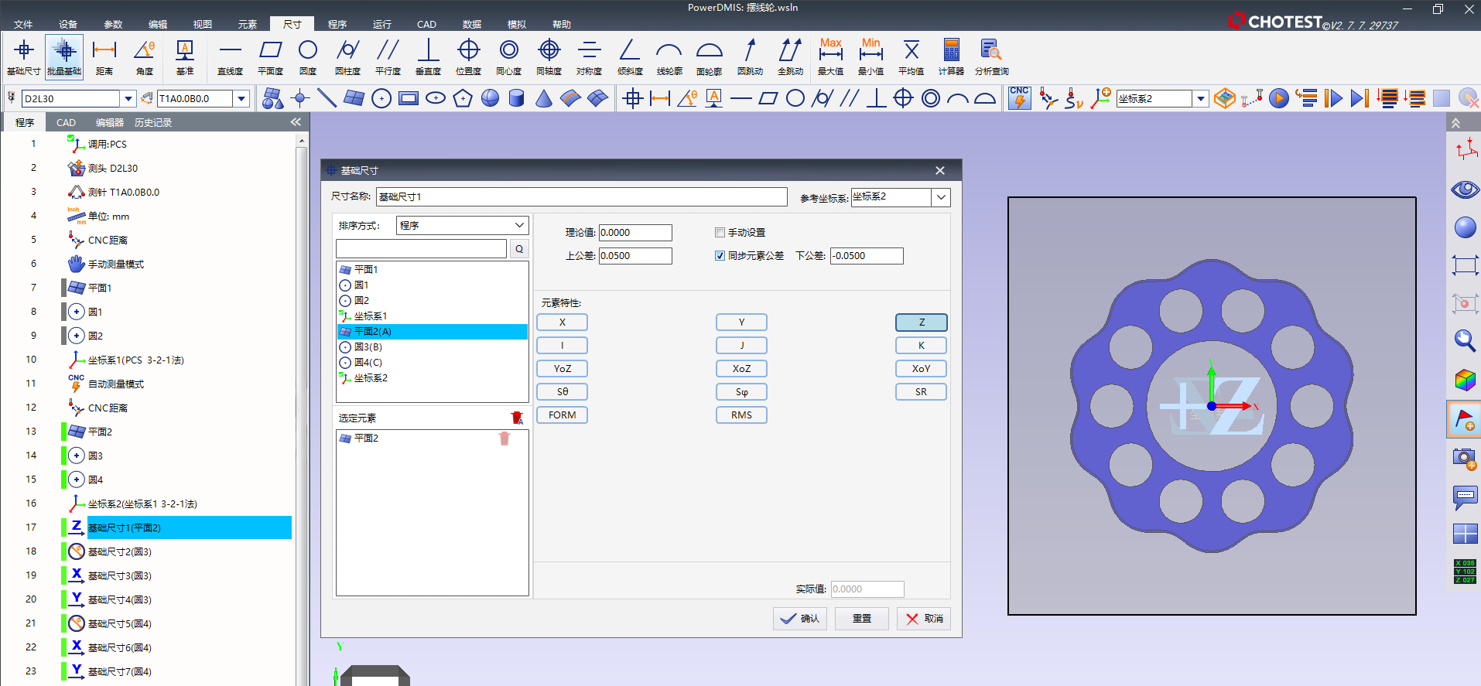
Task: Uncheck the 同步元素公差 checkbox
Action: pyautogui.click(x=720, y=256)
